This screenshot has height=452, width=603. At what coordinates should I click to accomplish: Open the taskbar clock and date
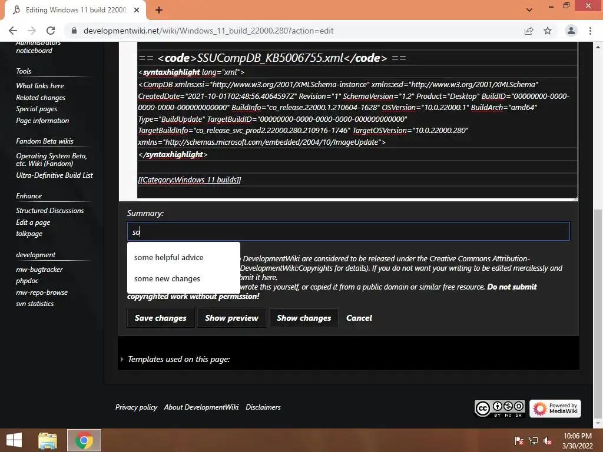pos(577,441)
